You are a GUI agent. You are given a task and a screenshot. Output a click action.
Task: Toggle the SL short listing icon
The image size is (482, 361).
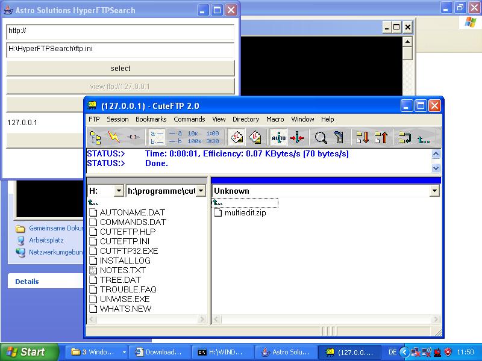point(237,137)
